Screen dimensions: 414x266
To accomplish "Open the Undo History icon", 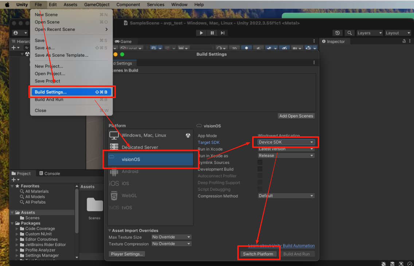I will click(x=337, y=33).
